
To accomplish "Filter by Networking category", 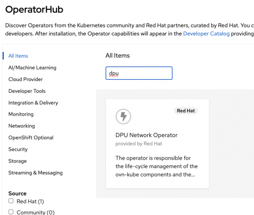I will (x=22, y=126).
